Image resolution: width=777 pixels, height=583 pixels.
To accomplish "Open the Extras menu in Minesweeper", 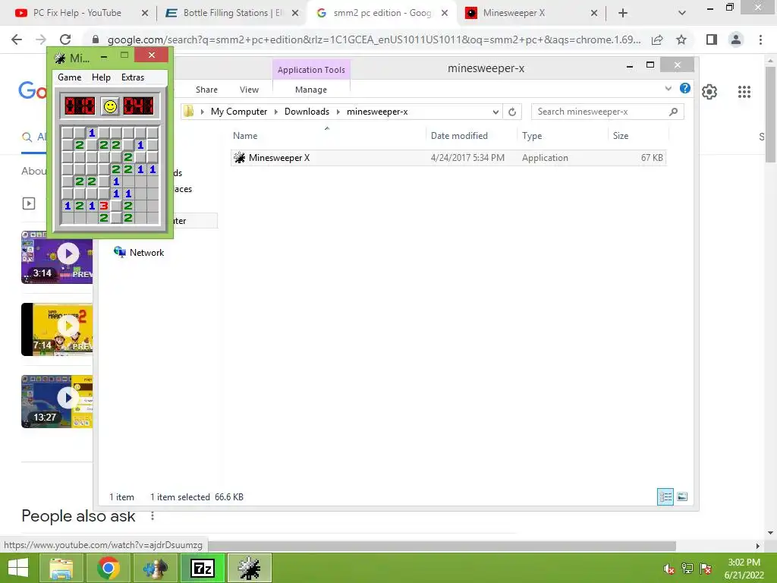I will click(x=133, y=77).
